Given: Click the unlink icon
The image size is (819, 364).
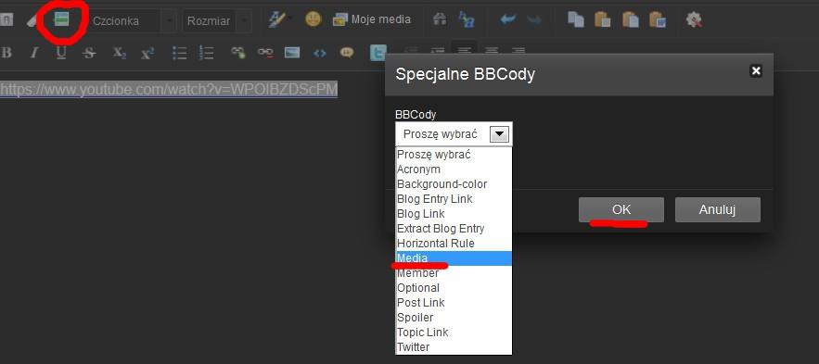Looking at the screenshot, I should click(x=265, y=52).
